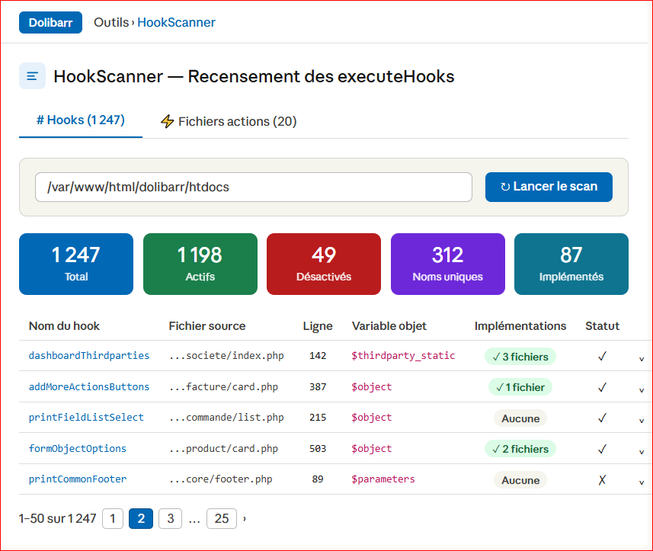Open the 3 fichiers implementations badge

tap(520, 356)
